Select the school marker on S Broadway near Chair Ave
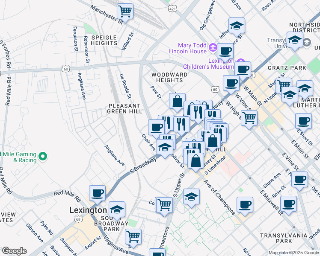The height and width of the screenshot is (256, 320). pyautogui.click(x=165, y=147)
